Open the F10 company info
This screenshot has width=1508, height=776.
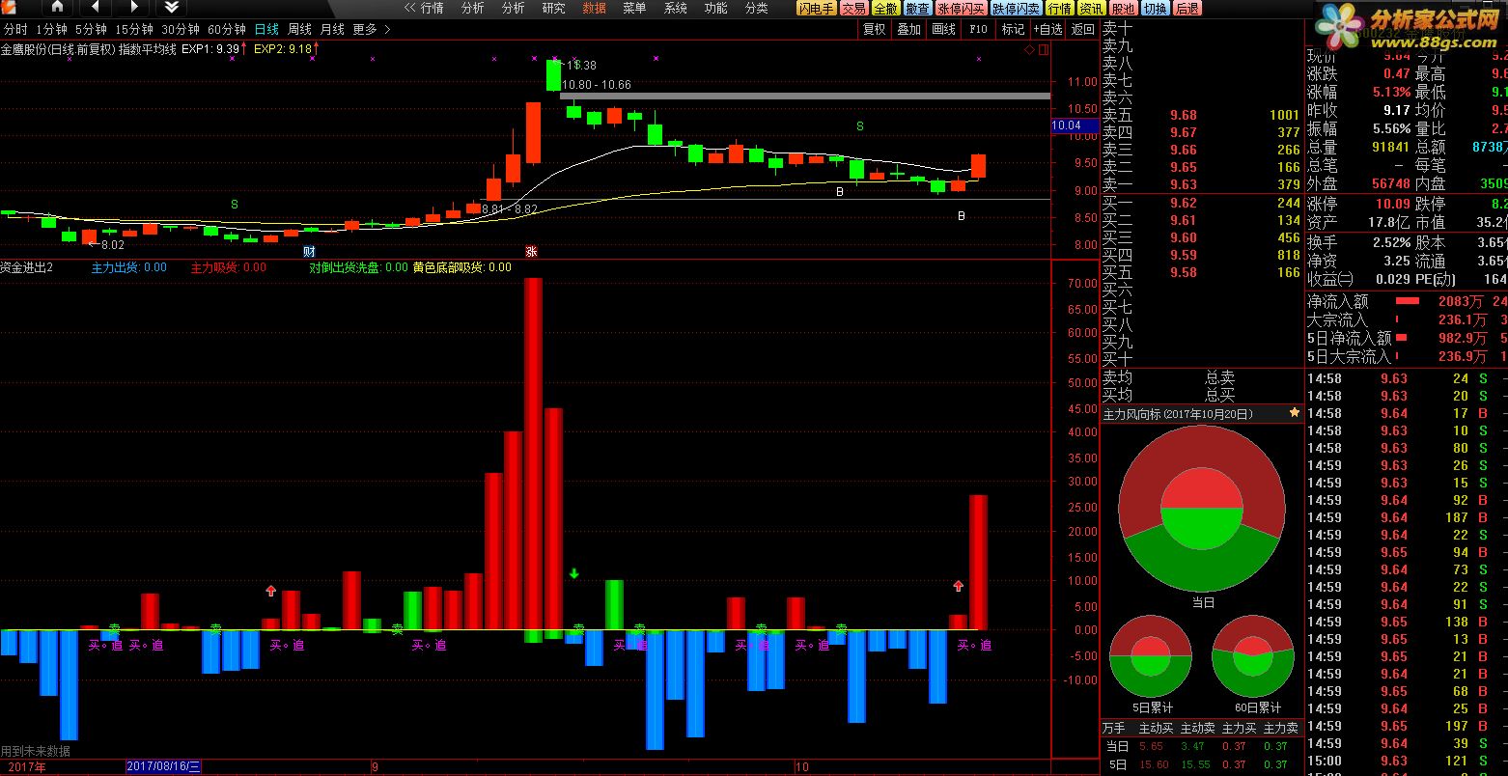(978, 30)
